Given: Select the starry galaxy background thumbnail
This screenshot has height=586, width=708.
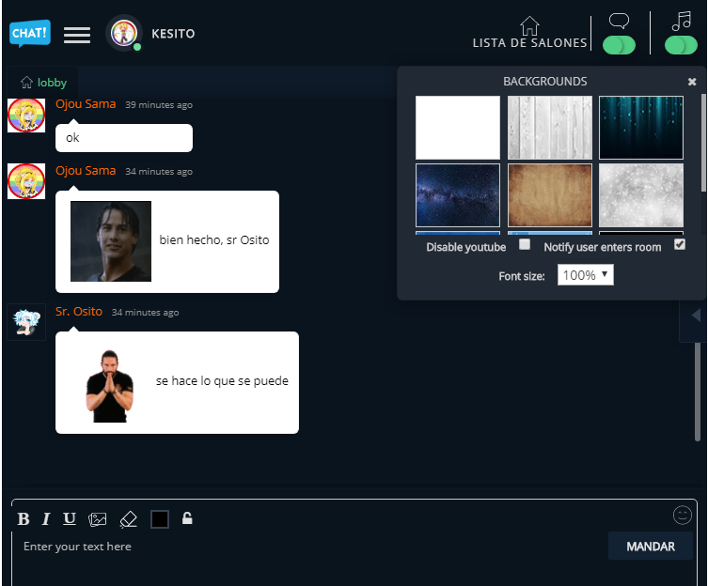Looking at the screenshot, I should (458, 195).
